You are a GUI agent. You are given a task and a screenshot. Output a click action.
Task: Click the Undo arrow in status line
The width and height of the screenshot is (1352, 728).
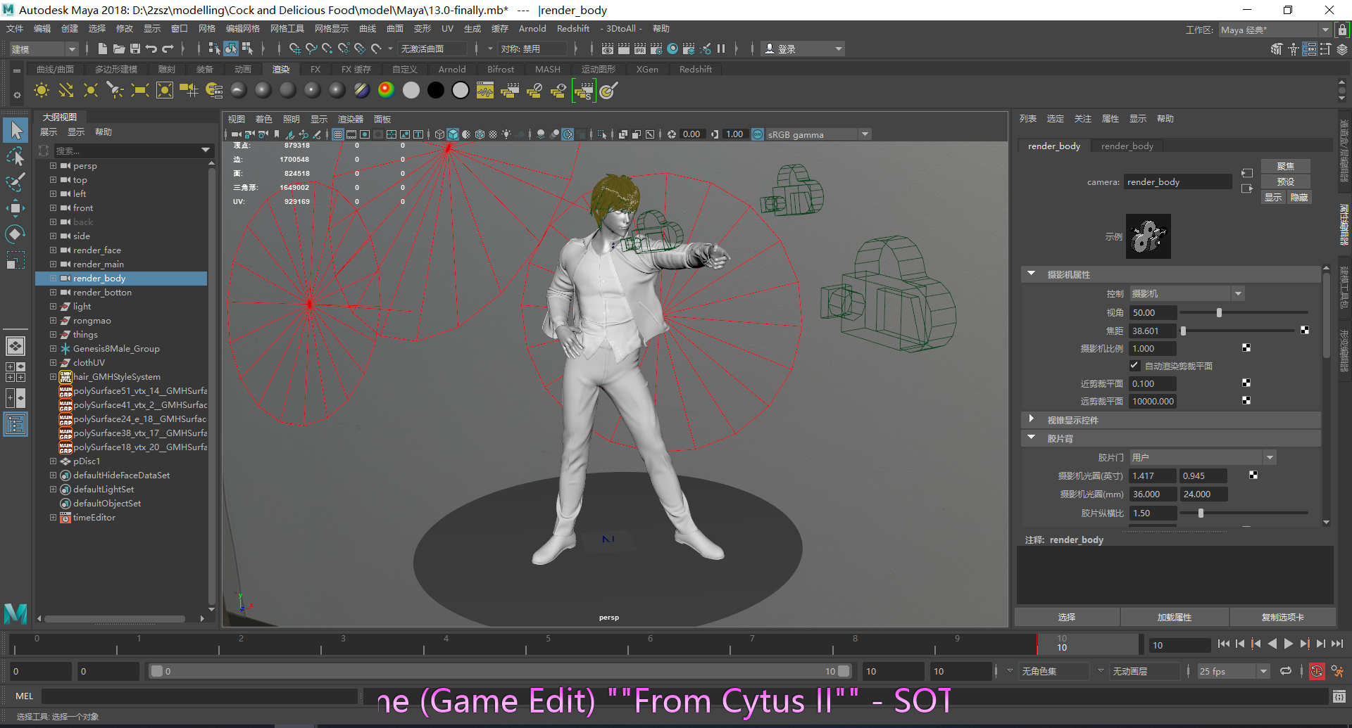click(151, 49)
